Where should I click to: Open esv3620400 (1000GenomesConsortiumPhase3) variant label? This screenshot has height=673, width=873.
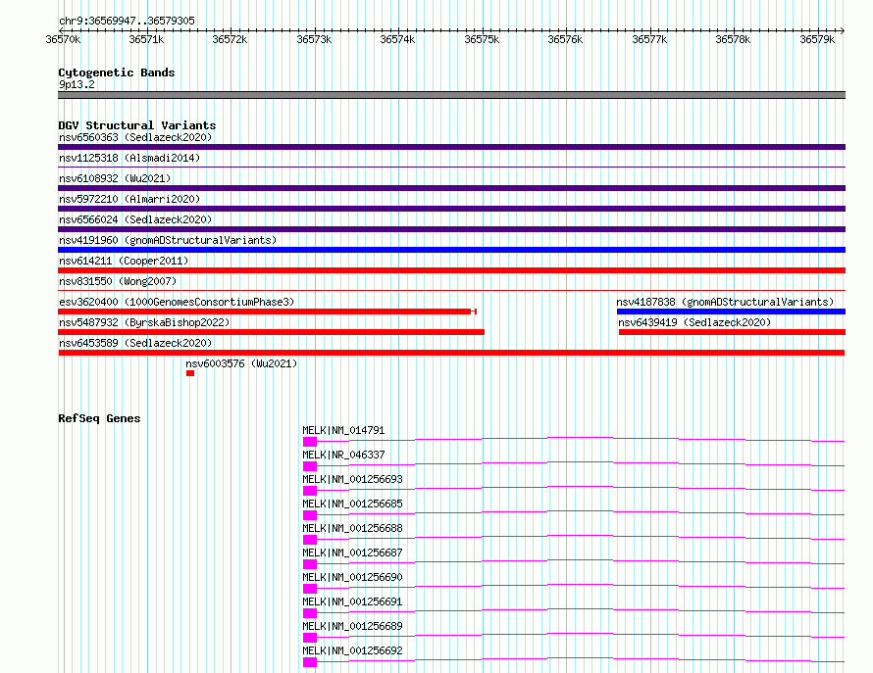point(177,302)
